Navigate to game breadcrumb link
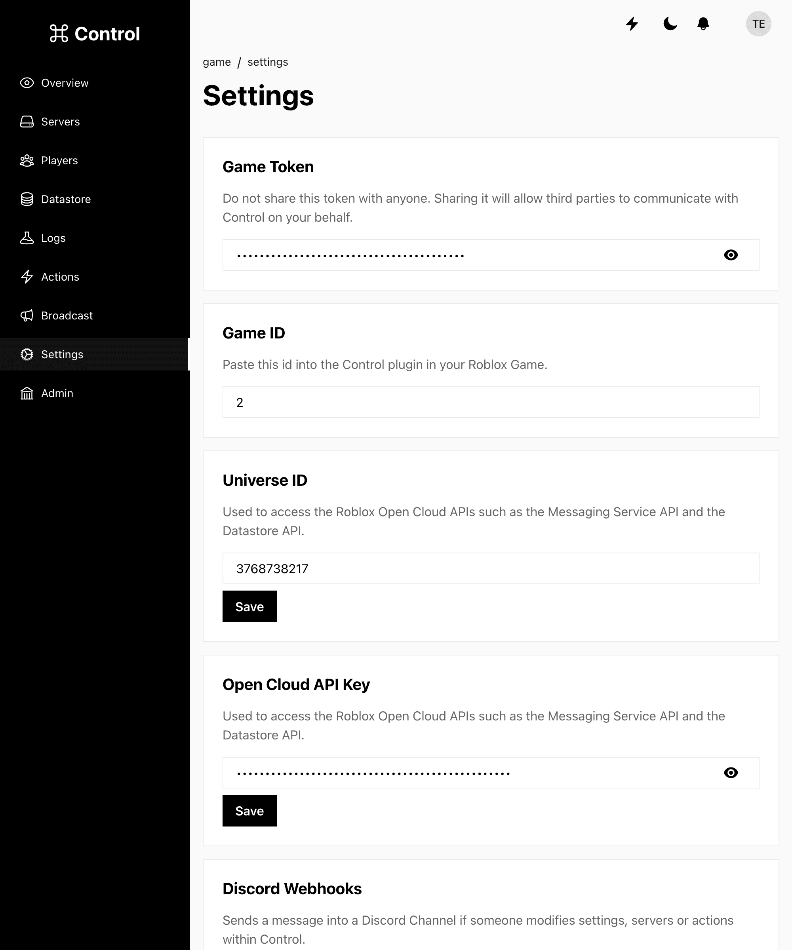Screen dimensions: 792x950 (217, 62)
